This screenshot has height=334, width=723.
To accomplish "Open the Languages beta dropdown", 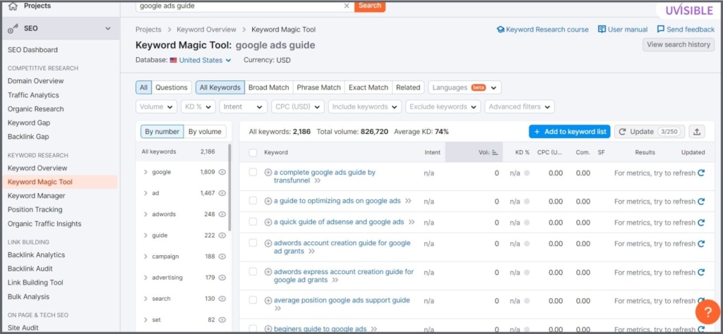I will 465,87.
